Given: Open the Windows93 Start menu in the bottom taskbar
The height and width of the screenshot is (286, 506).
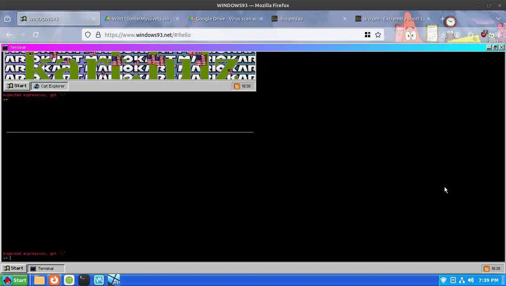Looking at the screenshot, I should tap(14, 268).
